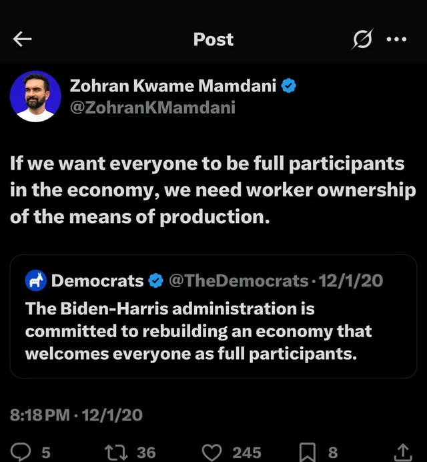Image resolution: width=427 pixels, height=462 pixels.
Task: Click the Democrats verified badge
Action: pos(155,281)
